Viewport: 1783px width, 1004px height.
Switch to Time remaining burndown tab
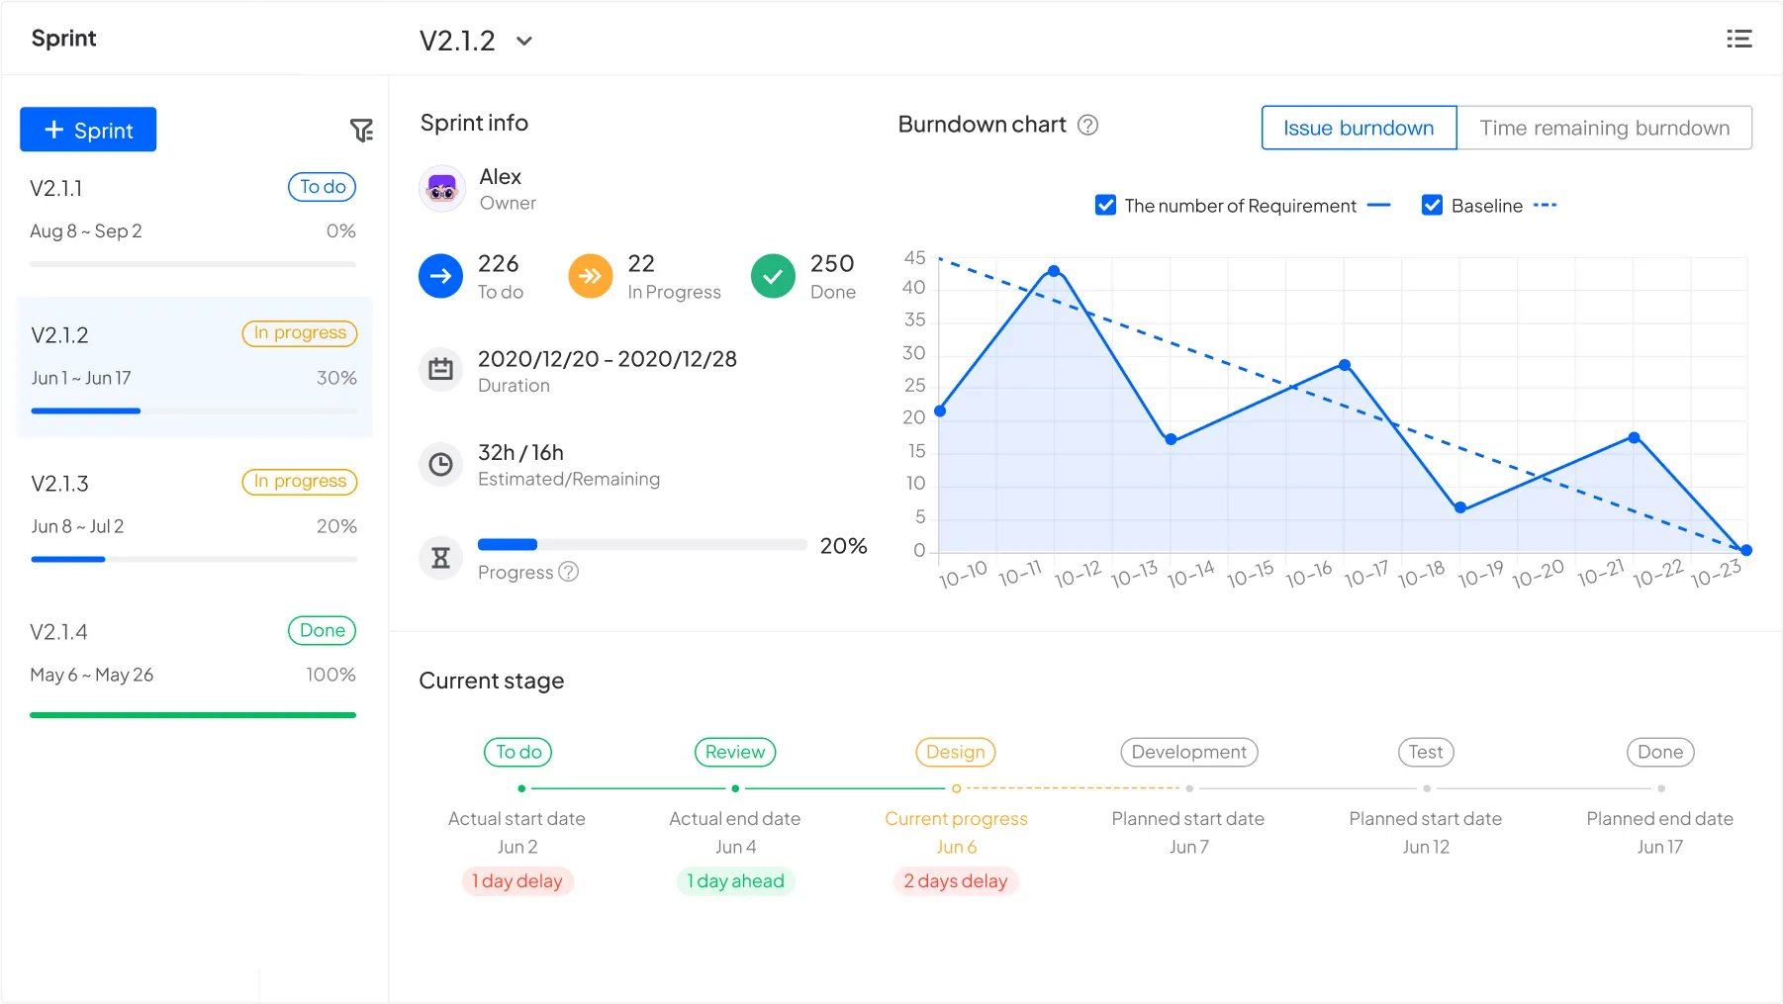[1604, 128]
